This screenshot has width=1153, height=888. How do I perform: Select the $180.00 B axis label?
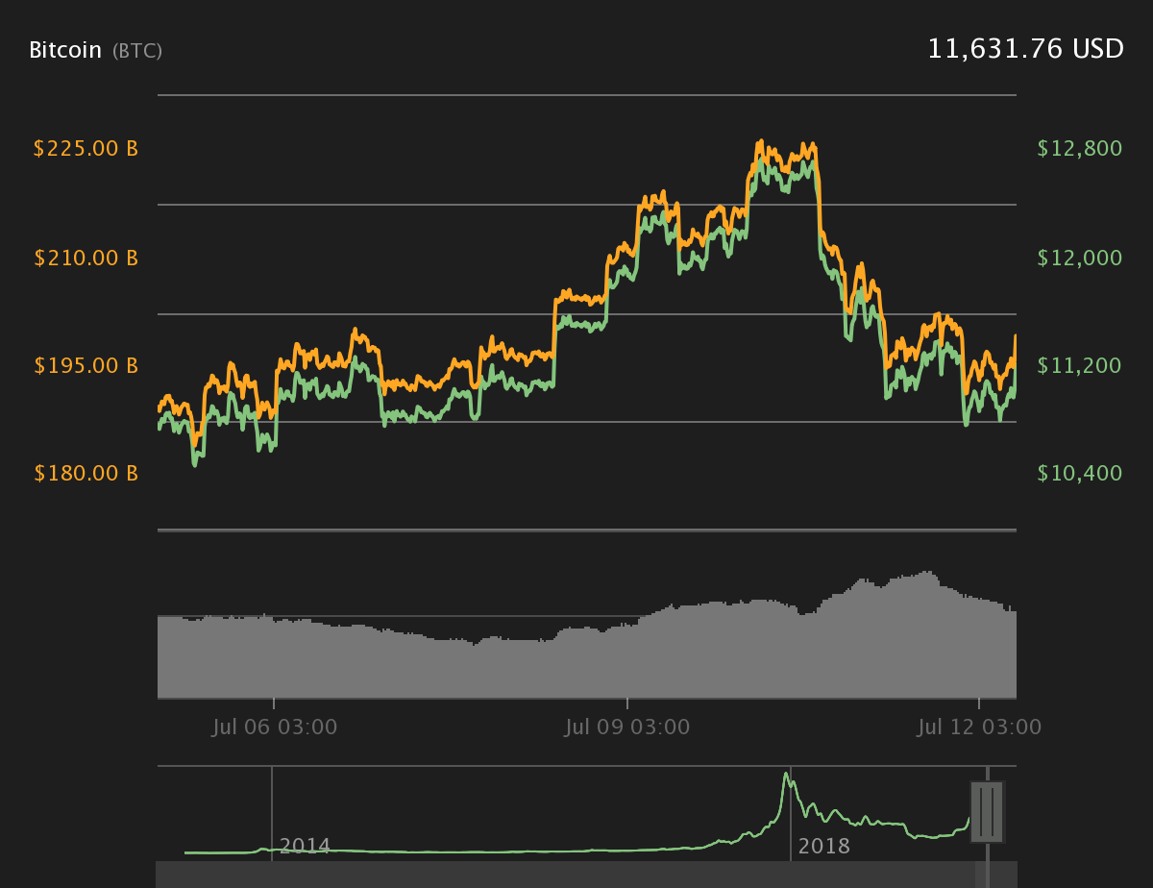[x=86, y=473]
